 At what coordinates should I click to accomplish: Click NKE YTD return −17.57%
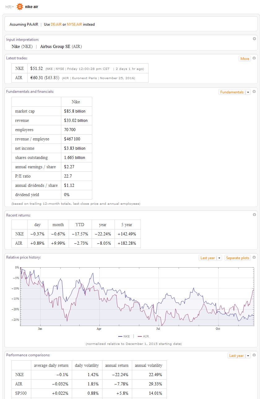click(x=80, y=234)
